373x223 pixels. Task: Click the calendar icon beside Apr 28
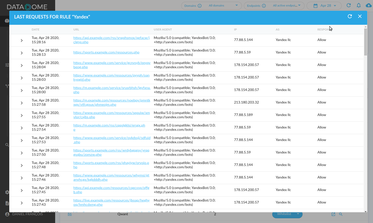click(x=316, y=6)
